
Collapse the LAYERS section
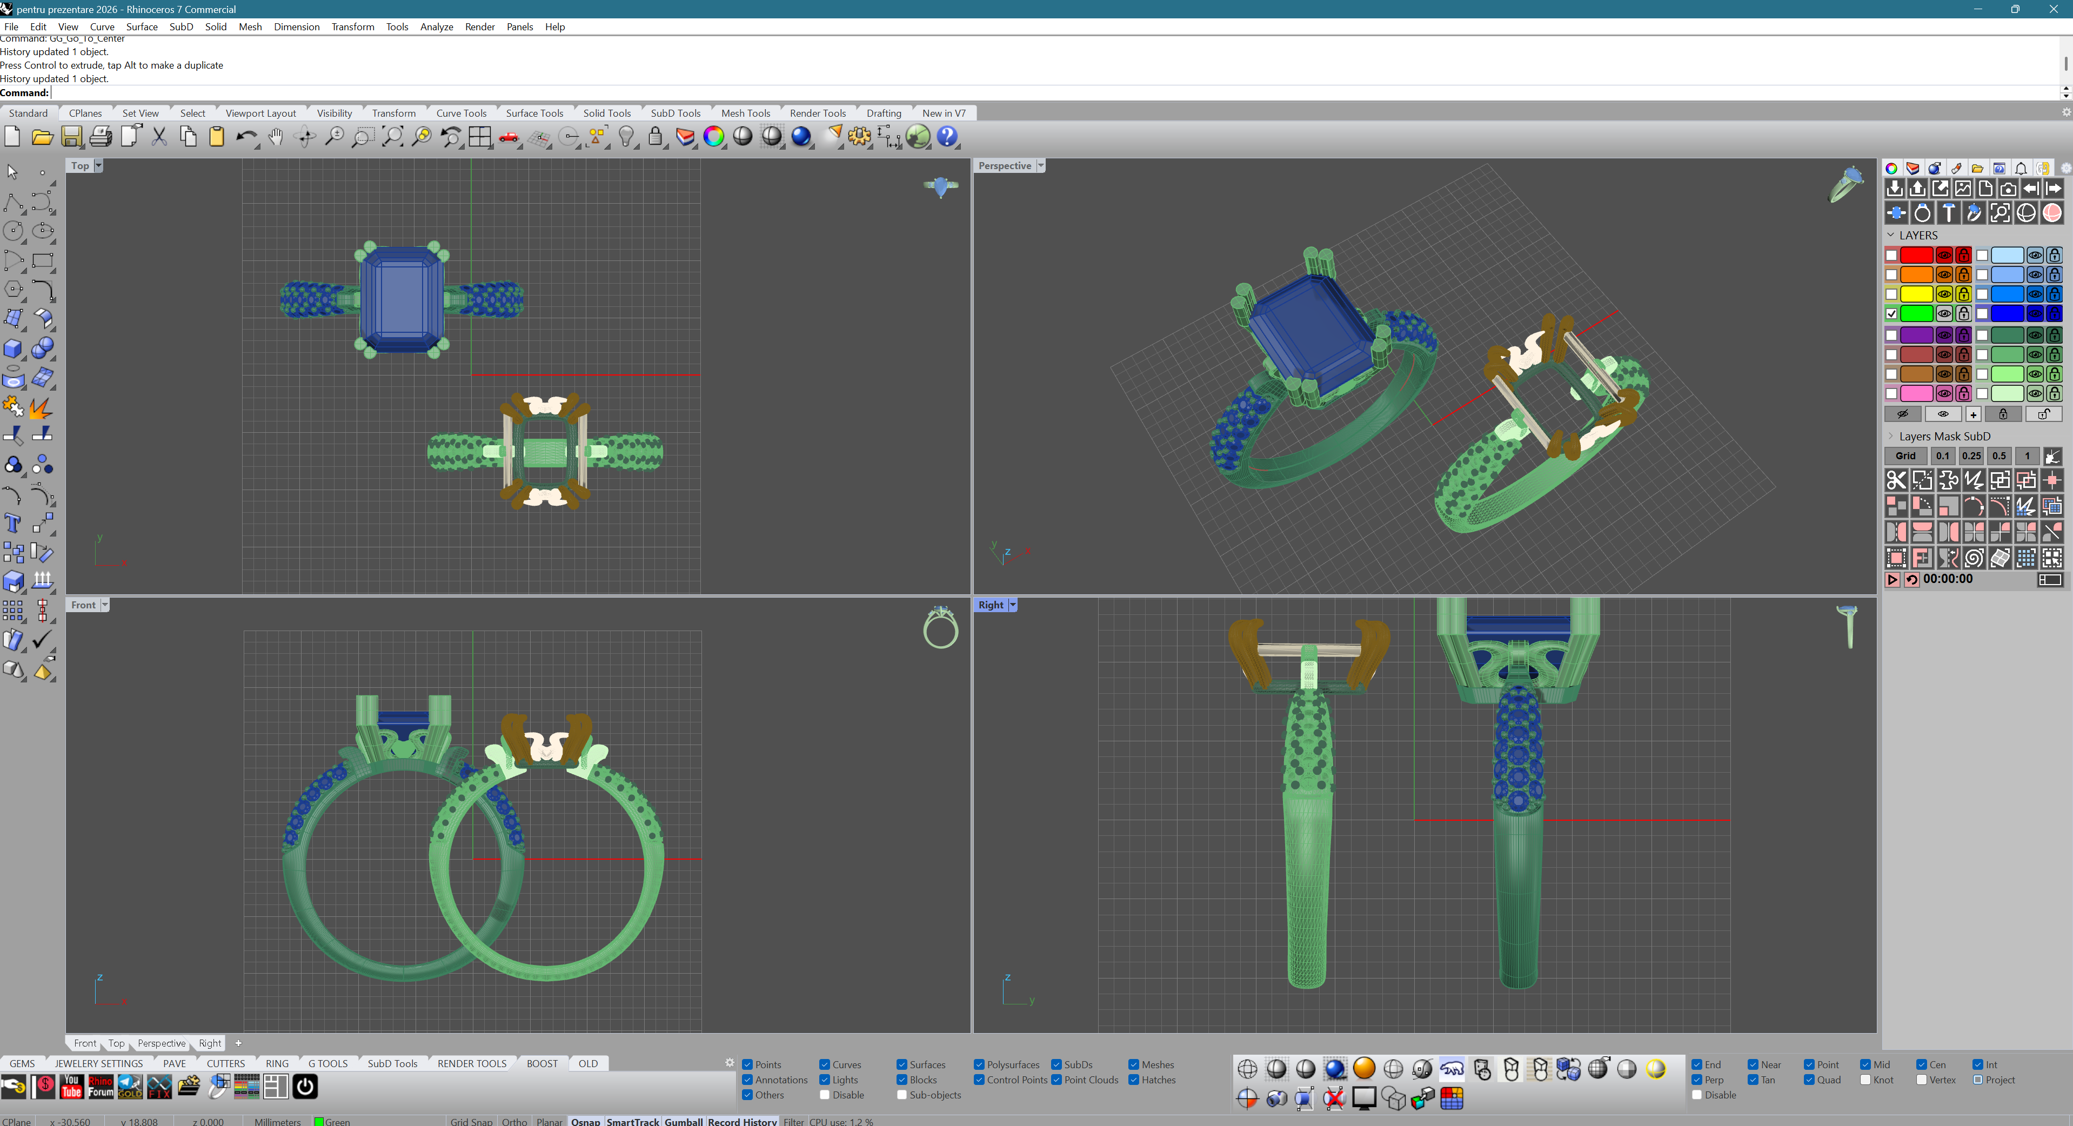(x=1891, y=235)
